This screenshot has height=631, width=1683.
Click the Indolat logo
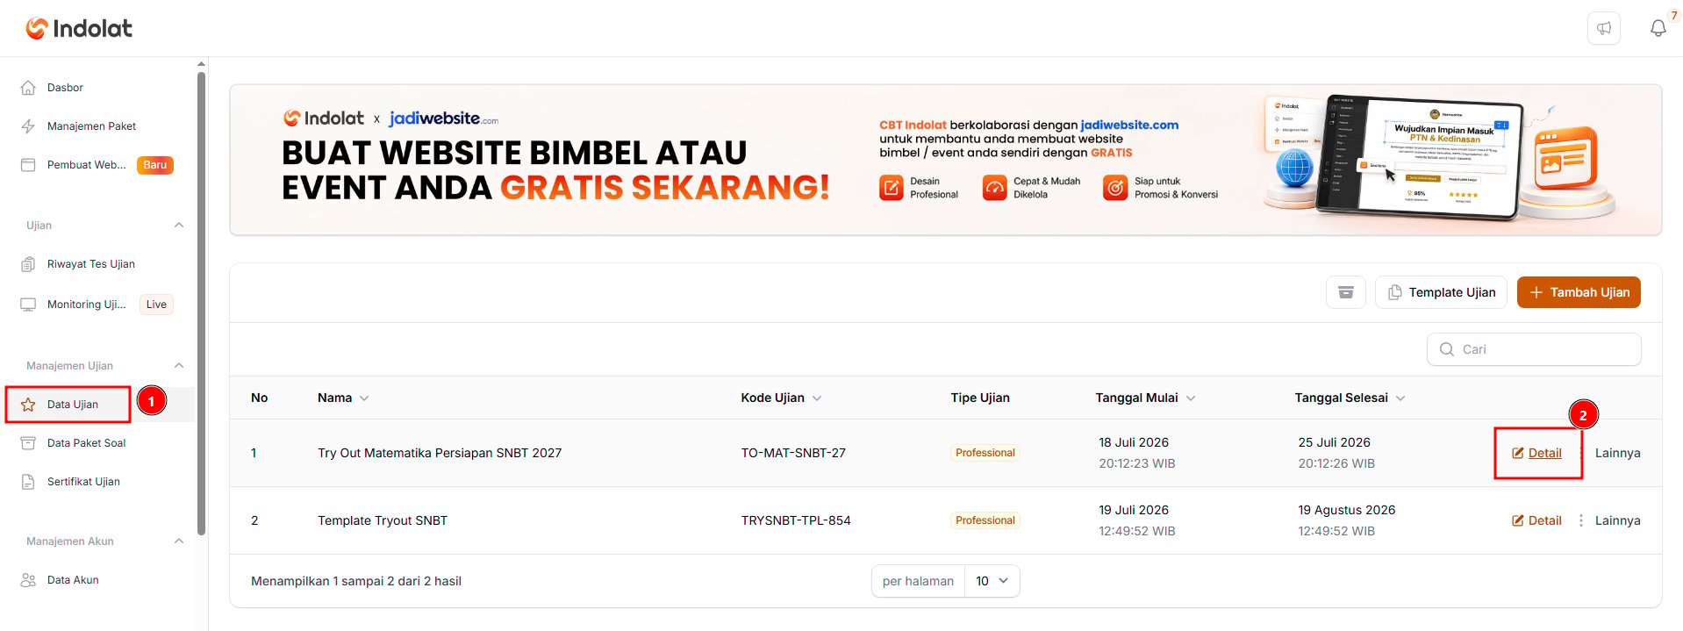[79, 28]
